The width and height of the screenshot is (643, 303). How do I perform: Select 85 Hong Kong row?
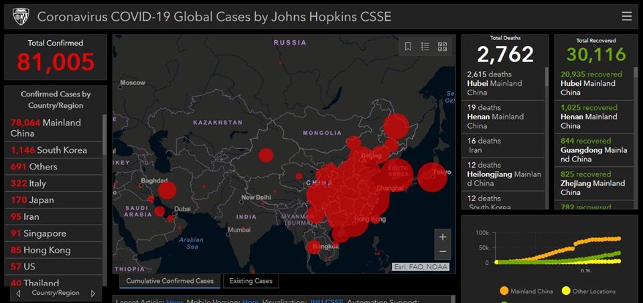(54, 249)
